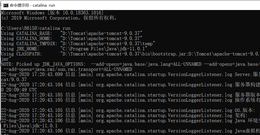The image size is (260, 135).
Task: Click the '--add-opens=java.rmi/sun.rmi.transport=ALL-UNNAMED' line
Action: (68, 69)
